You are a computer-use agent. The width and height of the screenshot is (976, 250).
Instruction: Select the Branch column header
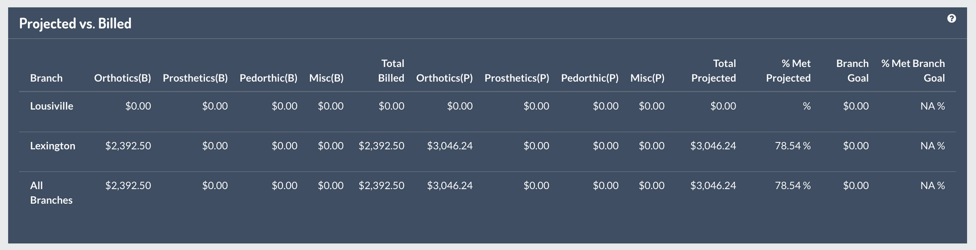46,78
